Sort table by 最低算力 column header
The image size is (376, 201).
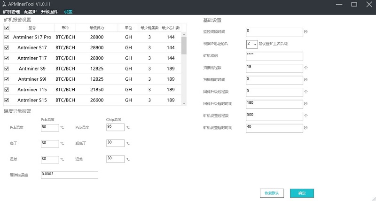pyautogui.click(x=96, y=28)
